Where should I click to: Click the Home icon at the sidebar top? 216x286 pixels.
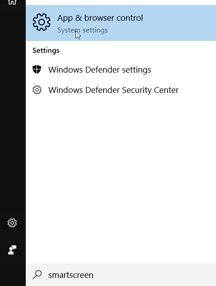pos(12,2)
